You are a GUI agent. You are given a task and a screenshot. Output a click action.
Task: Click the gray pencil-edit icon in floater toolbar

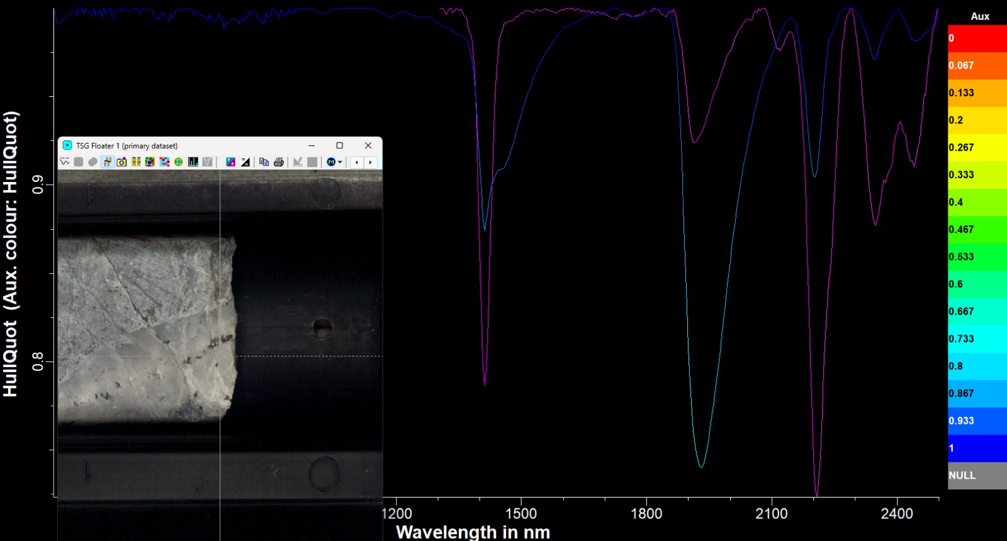[298, 162]
